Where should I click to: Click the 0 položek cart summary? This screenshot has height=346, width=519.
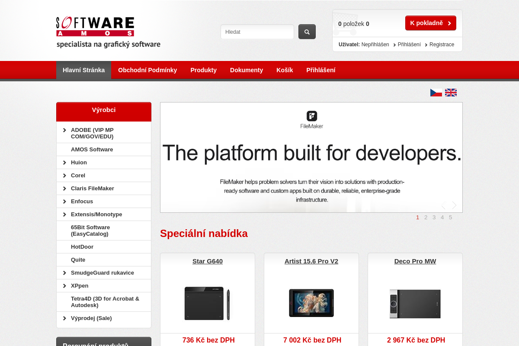(354, 24)
